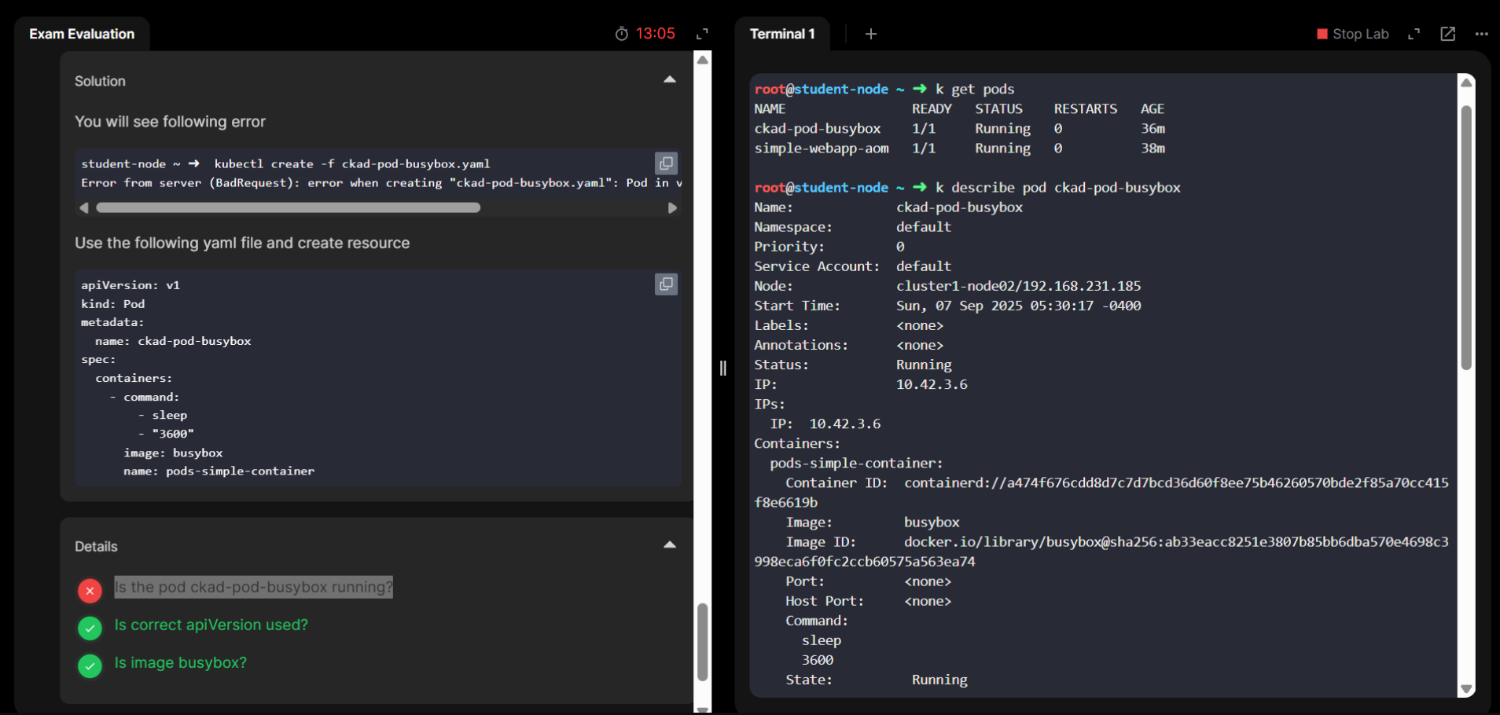The image size is (1500, 715).
Task: Open the more options ellipsis menu
Action: point(1481,34)
